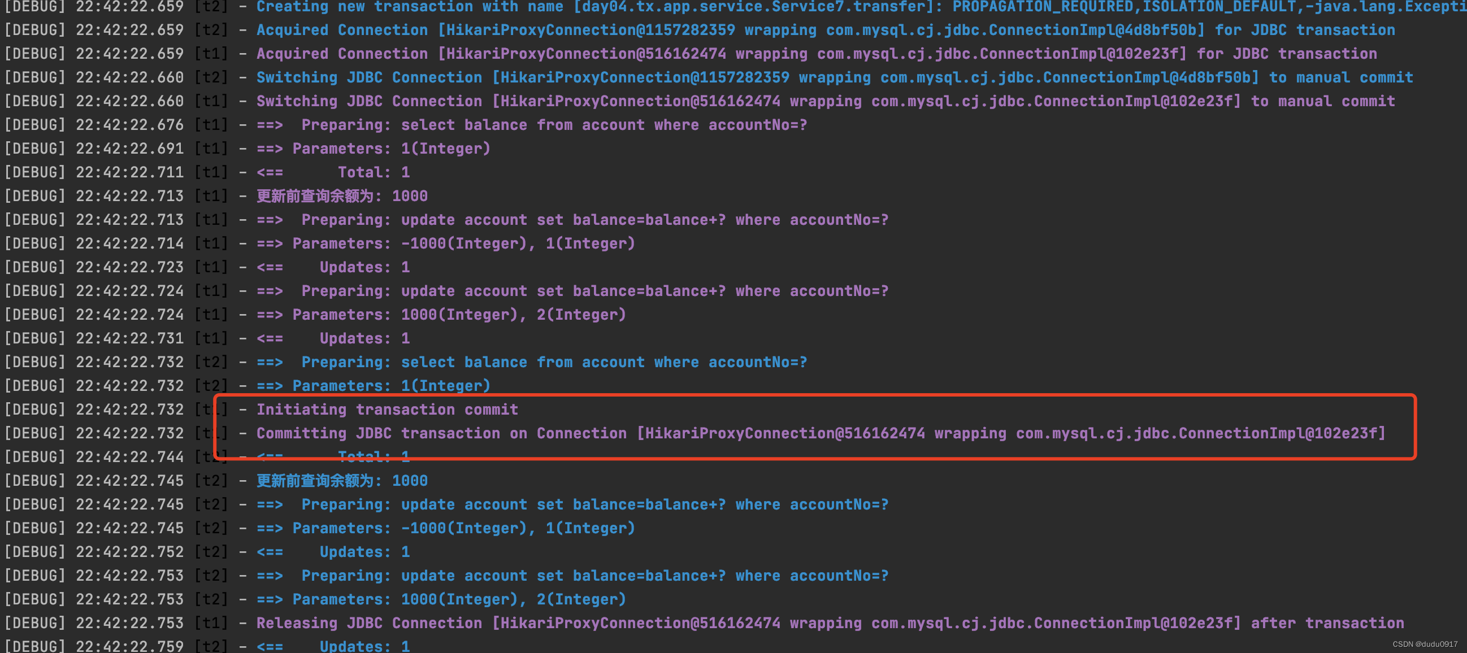The height and width of the screenshot is (653, 1467).
Task: Click t2 'Preparing: update account' message at 22:42:22.745
Action: (572, 505)
